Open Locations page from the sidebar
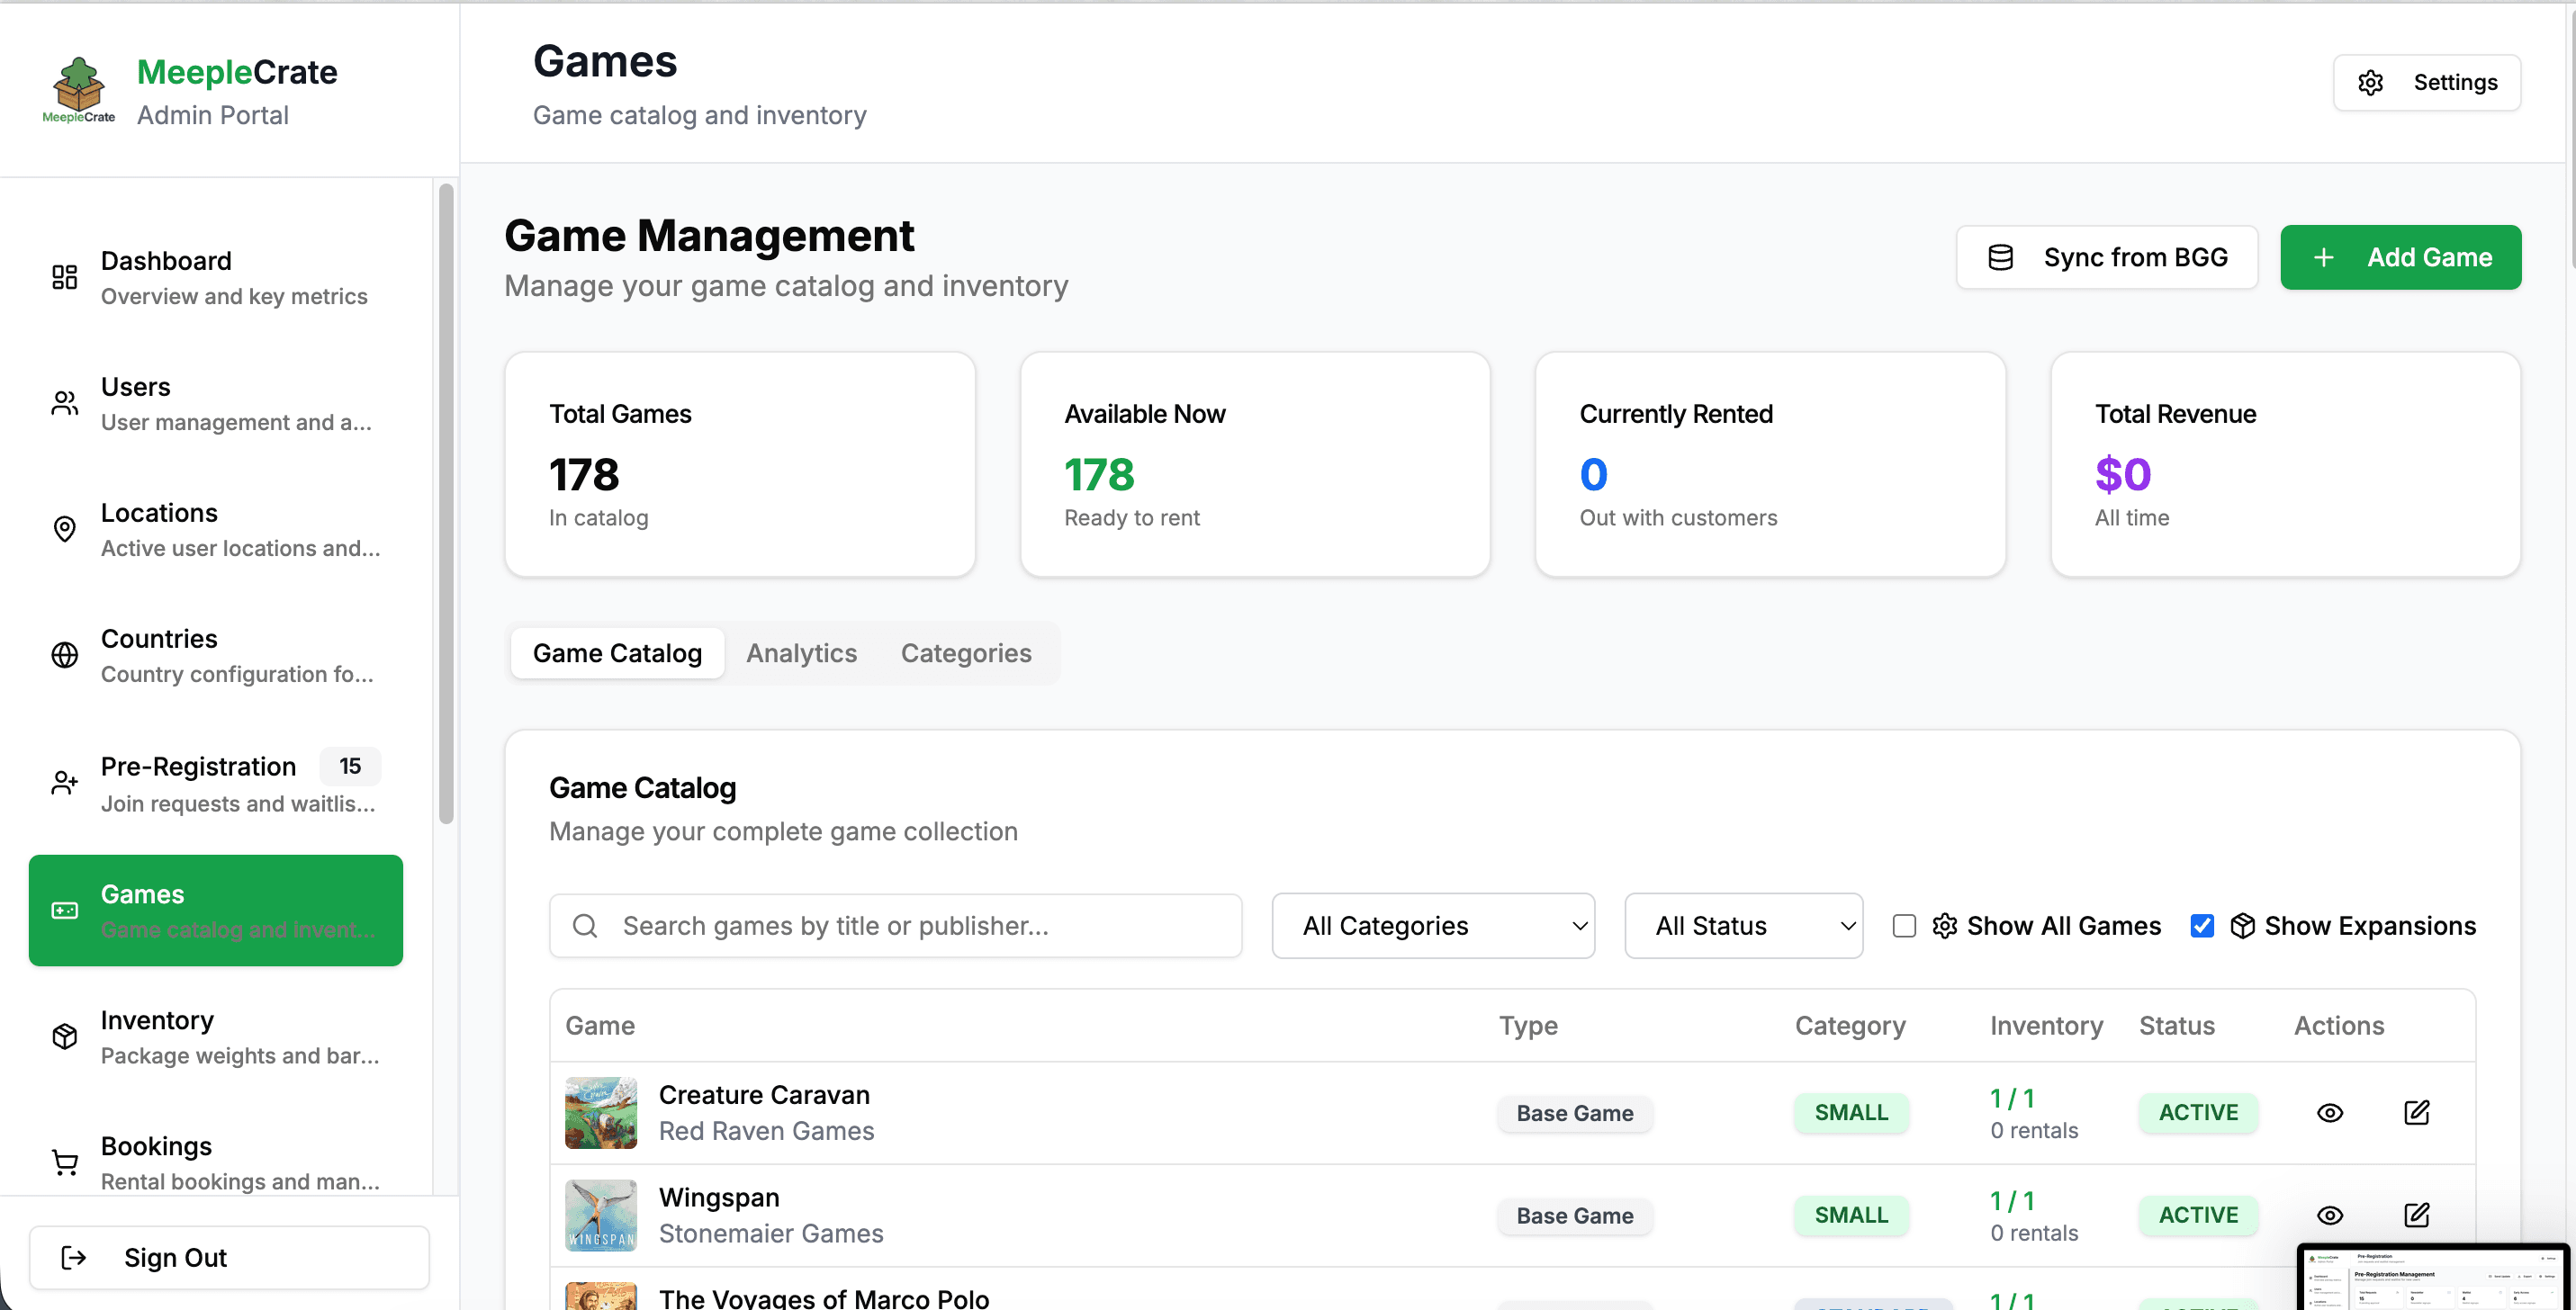 (x=216, y=529)
